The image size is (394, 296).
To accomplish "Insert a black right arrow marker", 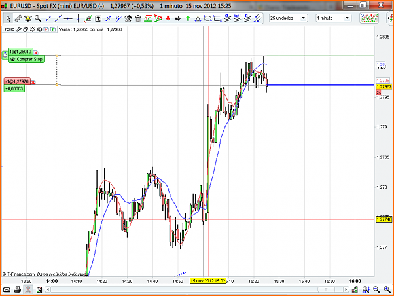I will [x=178, y=18].
